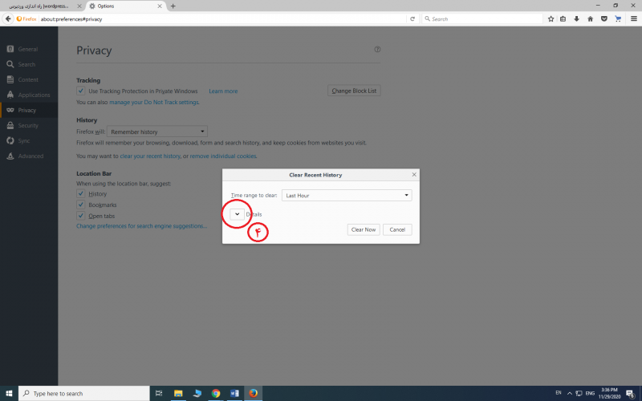Toggle Tracking Protection in Private Windows checkbox
Screen dimensions: 642x401
pyautogui.click(x=81, y=91)
